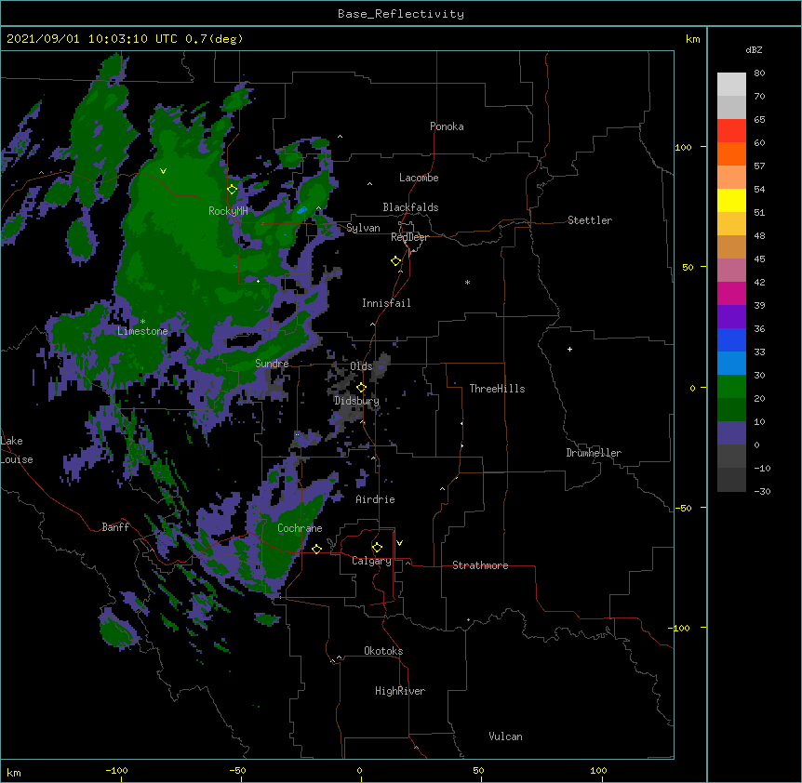Click the yellow diamond marker between Olds and Didsbury
This screenshot has width=802, height=783.
[x=361, y=388]
